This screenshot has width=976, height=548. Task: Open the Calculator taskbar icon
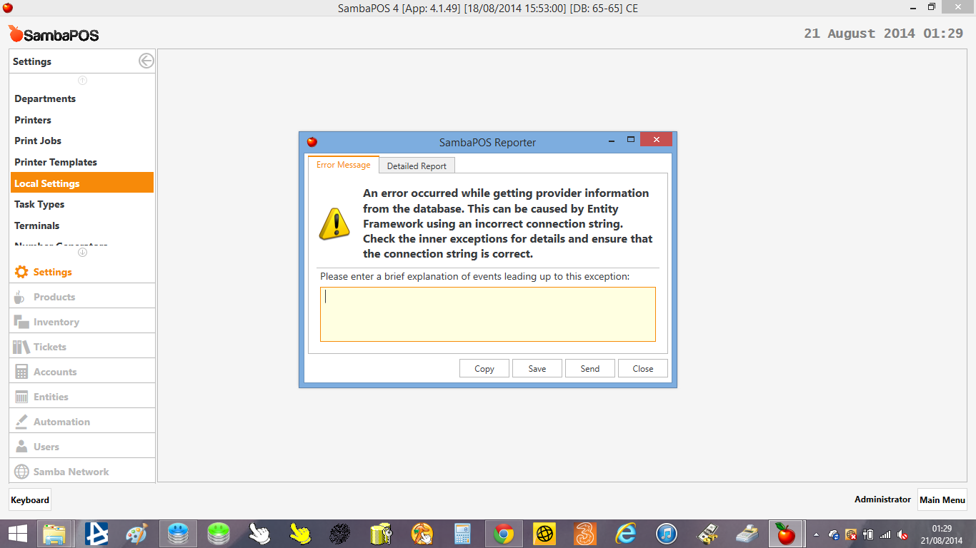(463, 534)
